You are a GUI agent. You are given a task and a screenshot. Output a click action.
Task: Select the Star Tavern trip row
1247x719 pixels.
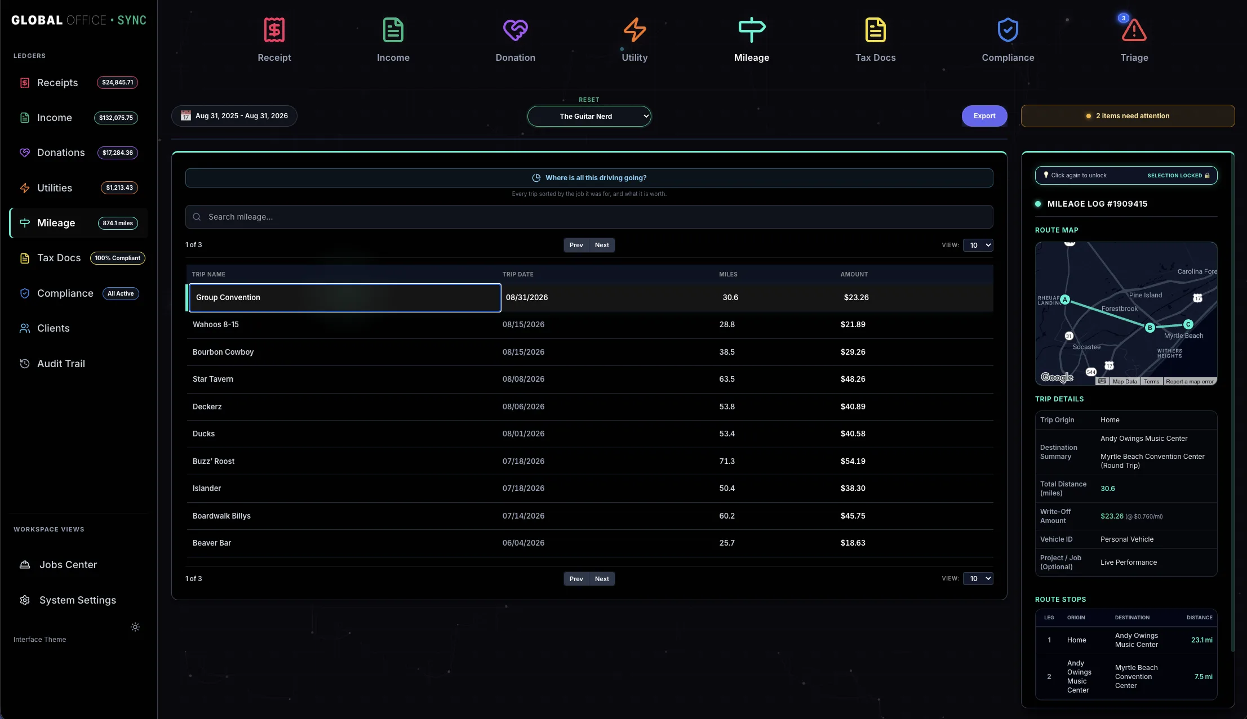589,379
